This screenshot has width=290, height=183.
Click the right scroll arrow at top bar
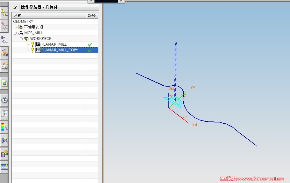coord(122,1)
